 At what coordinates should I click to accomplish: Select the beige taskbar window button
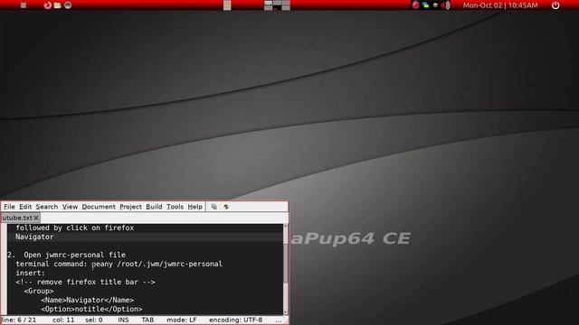[x=227, y=5]
